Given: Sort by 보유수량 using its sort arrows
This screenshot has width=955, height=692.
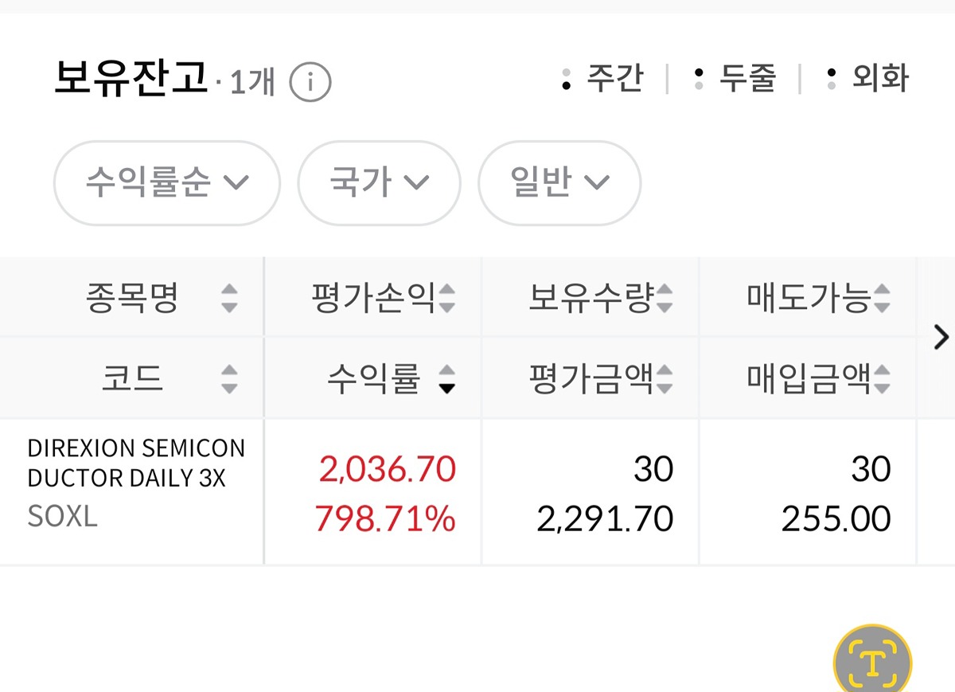Looking at the screenshot, I should (x=665, y=299).
